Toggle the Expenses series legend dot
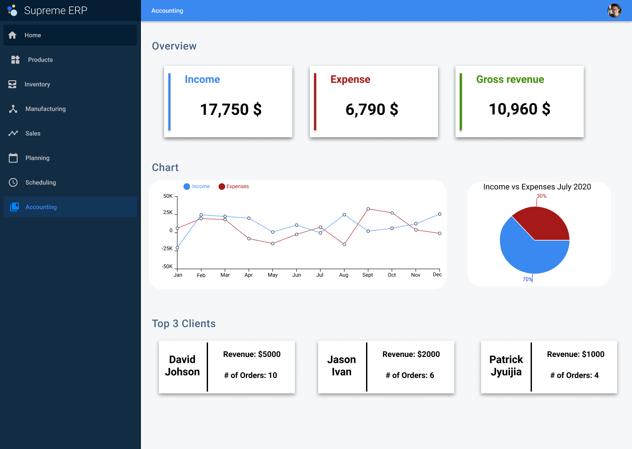The width and height of the screenshot is (632, 449). pos(222,186)
